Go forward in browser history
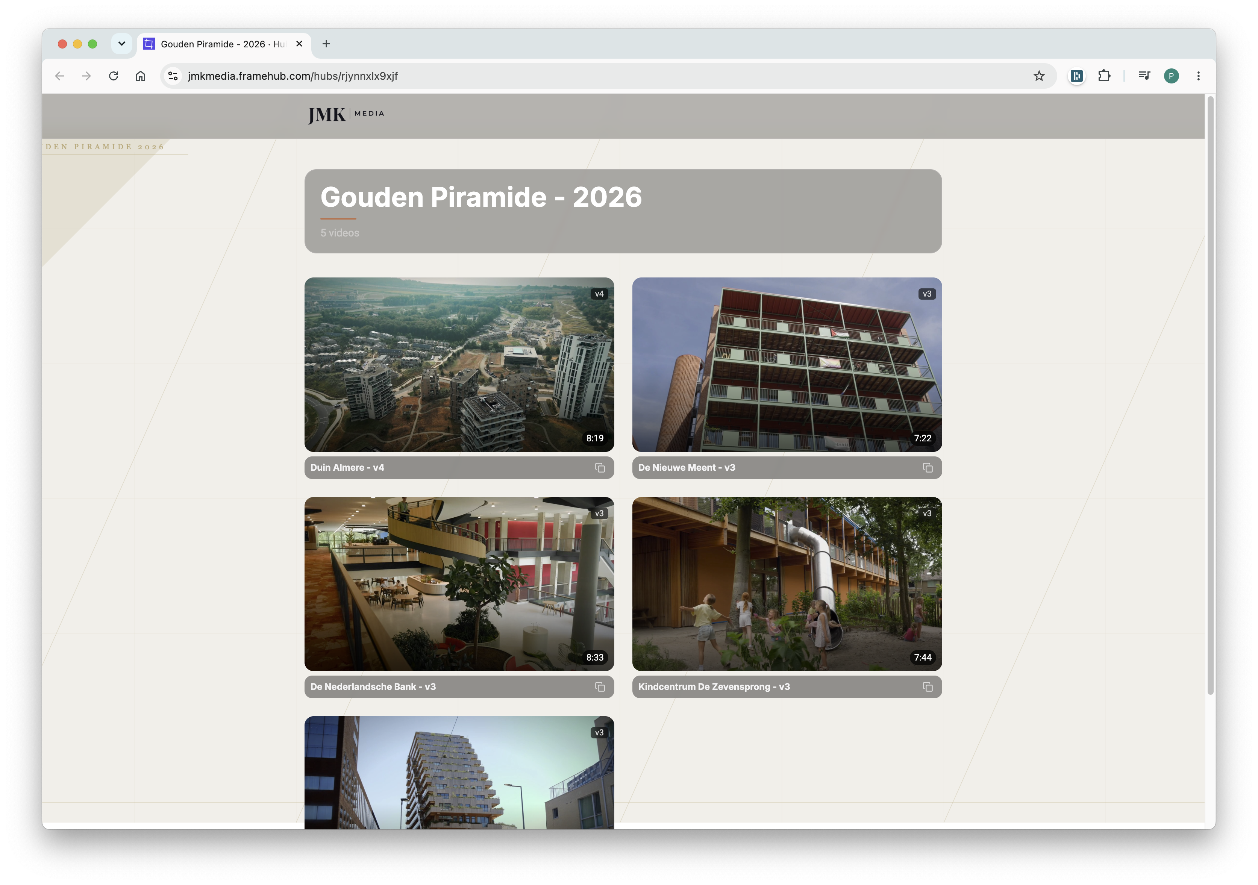This screenshot has height=885, width=1258. [86, 76]
